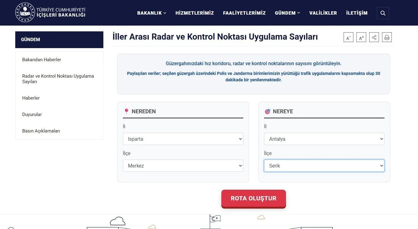Open the search magnifier in the header
Viewport: 418px width, 229px height.
383,13
